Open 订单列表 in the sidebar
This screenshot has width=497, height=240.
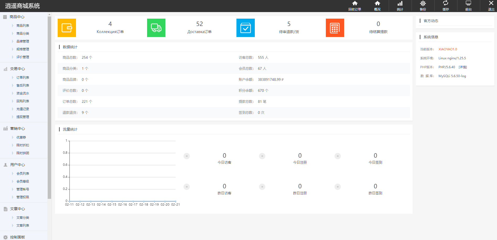[23, 78]
